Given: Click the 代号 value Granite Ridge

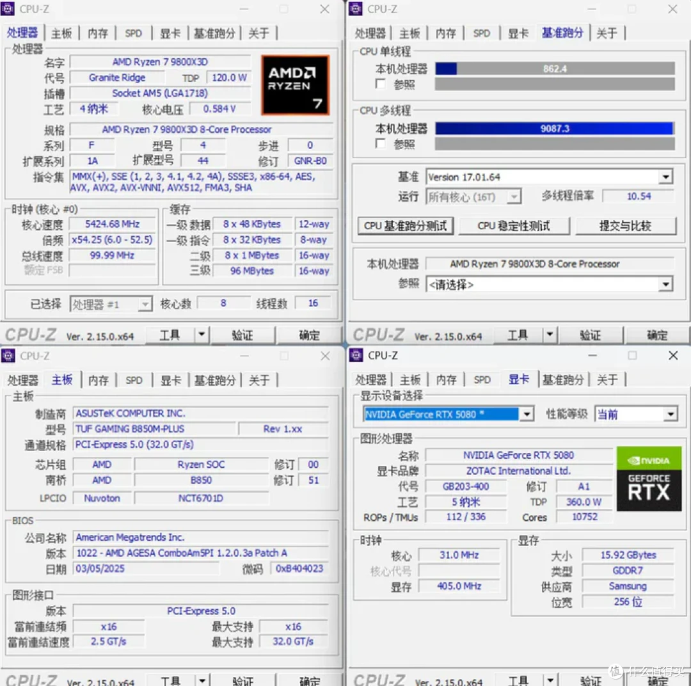Looking at the screenshot, I should click(x=117, y=77).
